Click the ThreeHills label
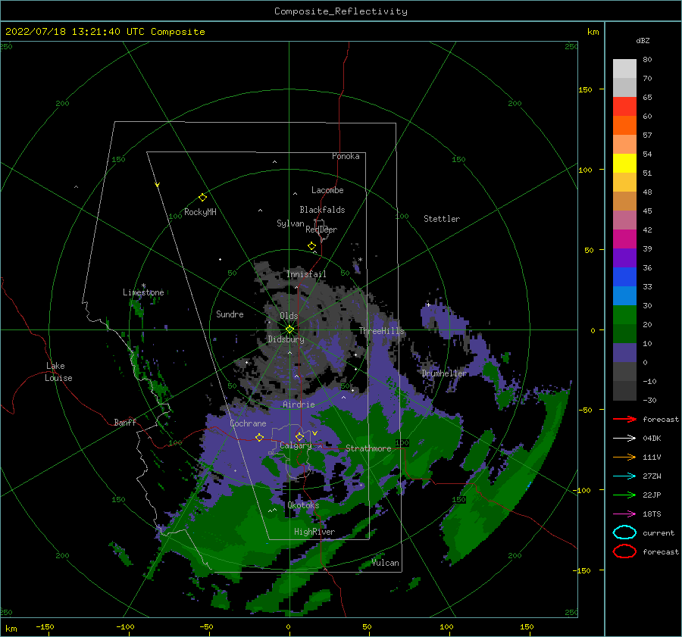The width and height of the screenshot is (682, 637). (381, 331)
